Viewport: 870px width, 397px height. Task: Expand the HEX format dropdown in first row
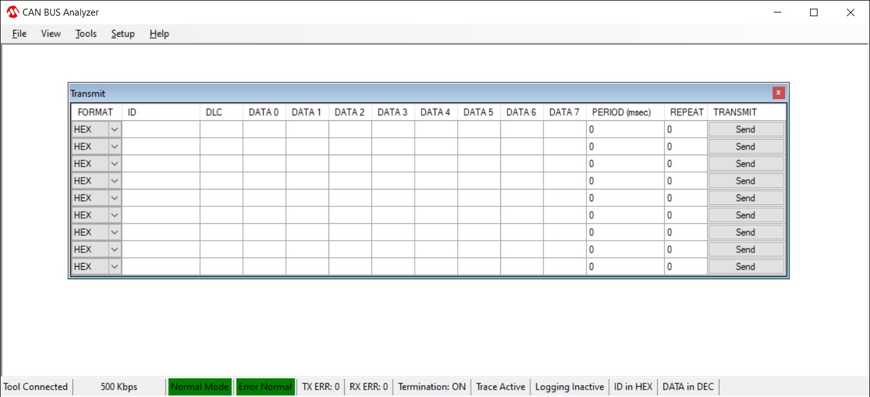coord(115,130)
